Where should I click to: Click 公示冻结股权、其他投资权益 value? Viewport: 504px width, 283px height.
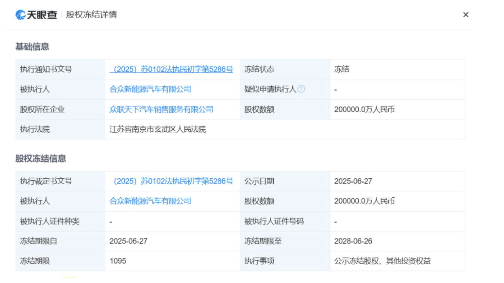(x=383, y=261)
